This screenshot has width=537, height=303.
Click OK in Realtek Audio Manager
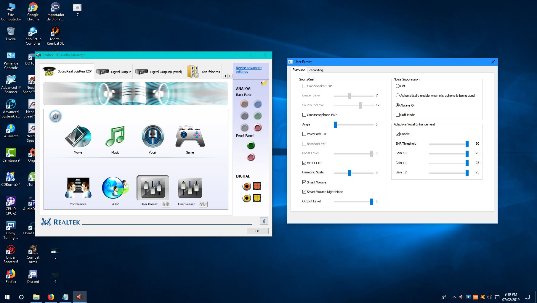tap(258, 231)
